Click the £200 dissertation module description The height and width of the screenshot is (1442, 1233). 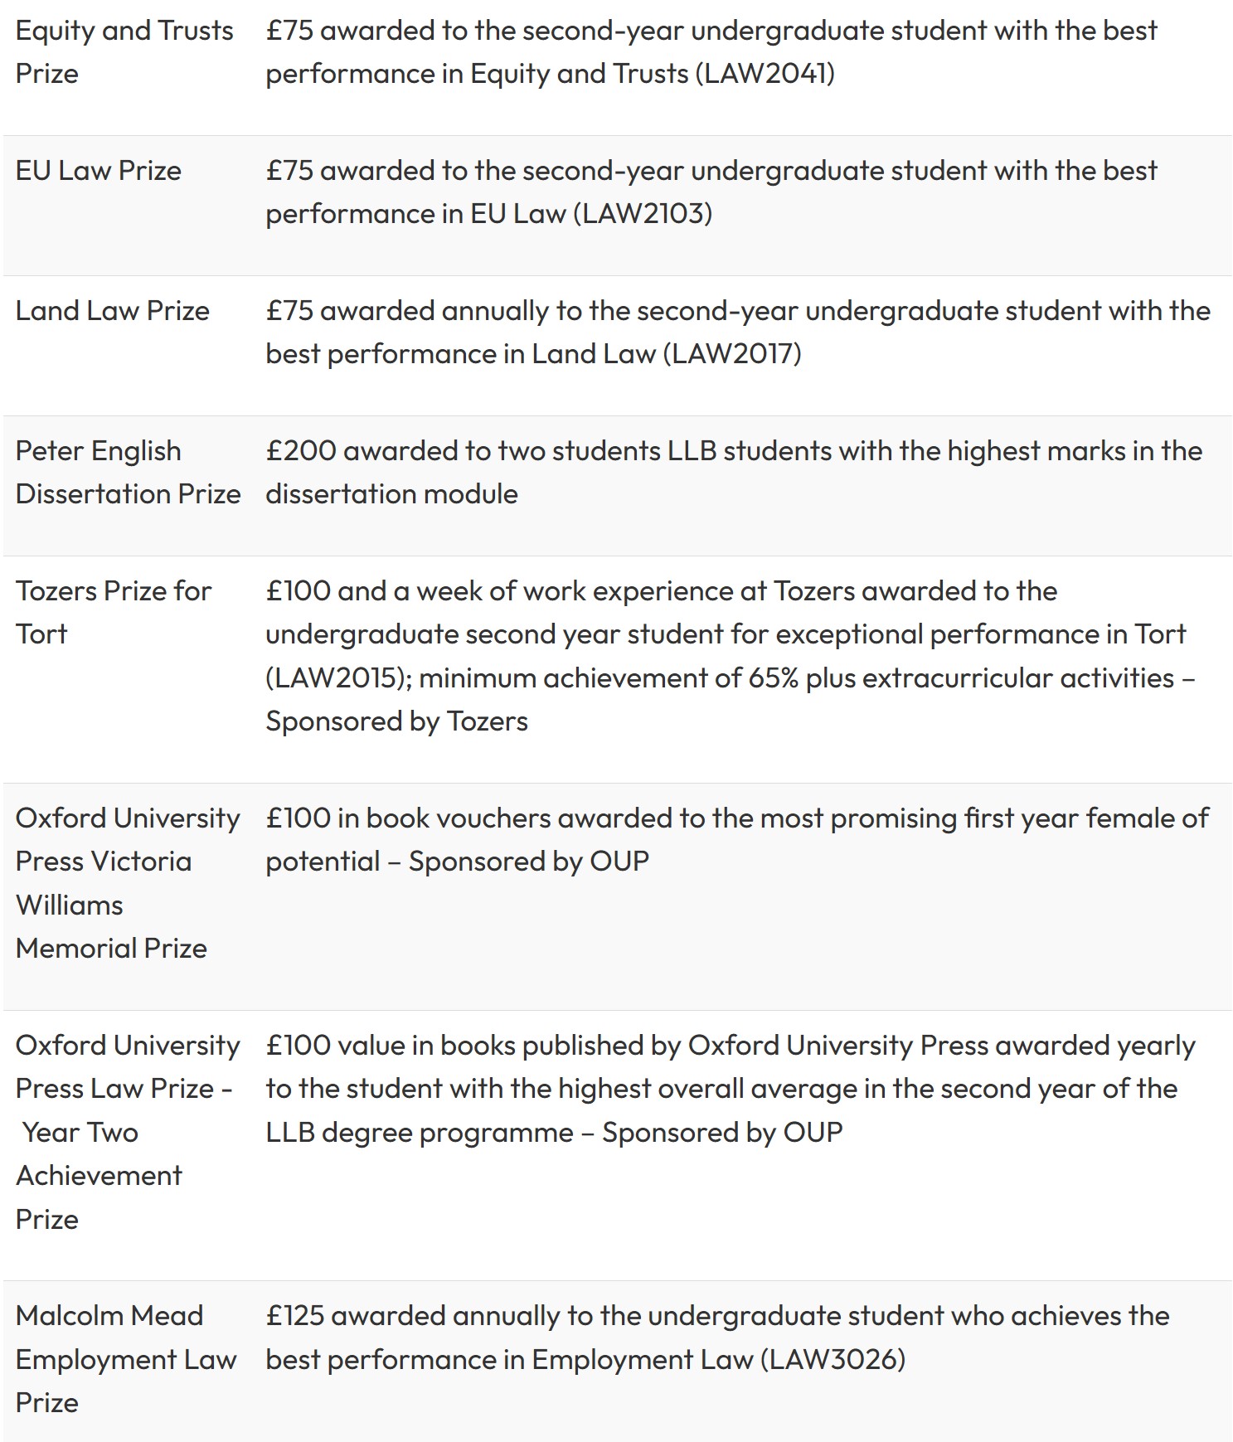point(734,472)
